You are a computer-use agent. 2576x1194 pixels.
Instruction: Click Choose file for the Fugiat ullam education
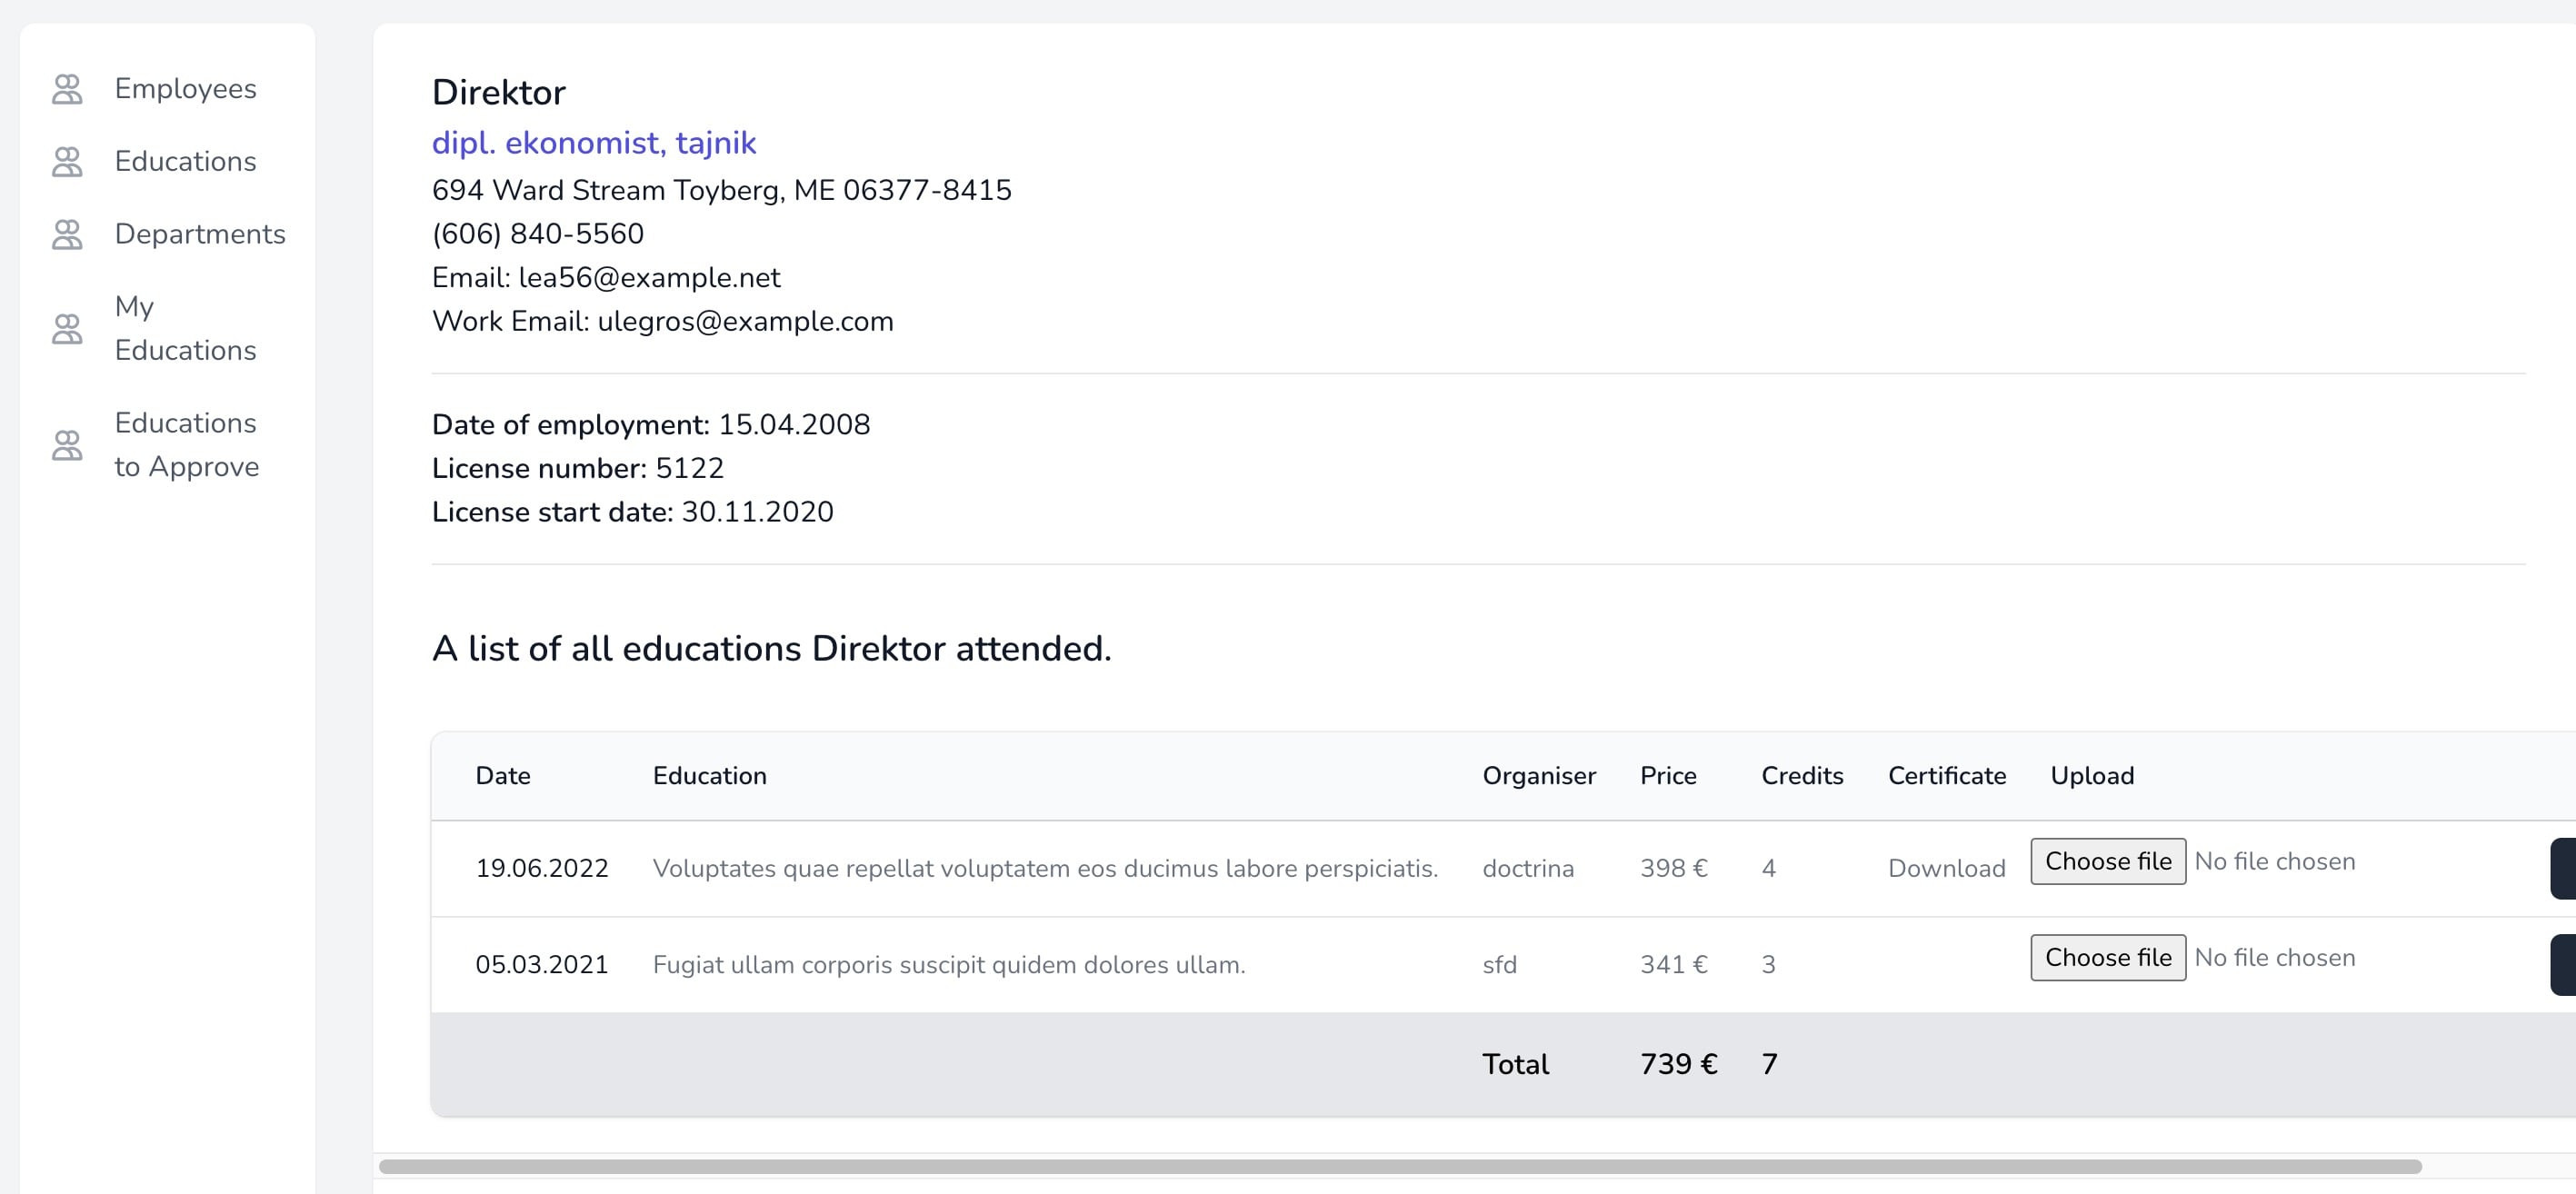(2107, 957)
